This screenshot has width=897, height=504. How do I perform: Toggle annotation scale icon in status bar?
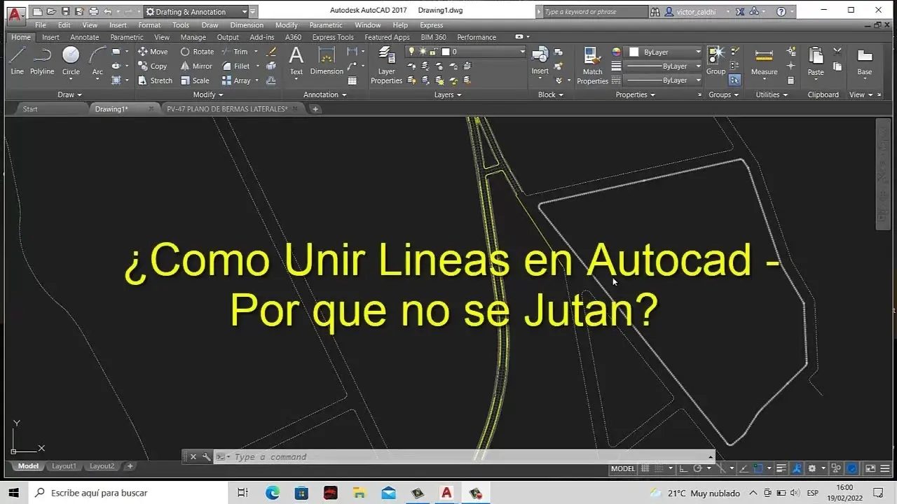point(797,468)
